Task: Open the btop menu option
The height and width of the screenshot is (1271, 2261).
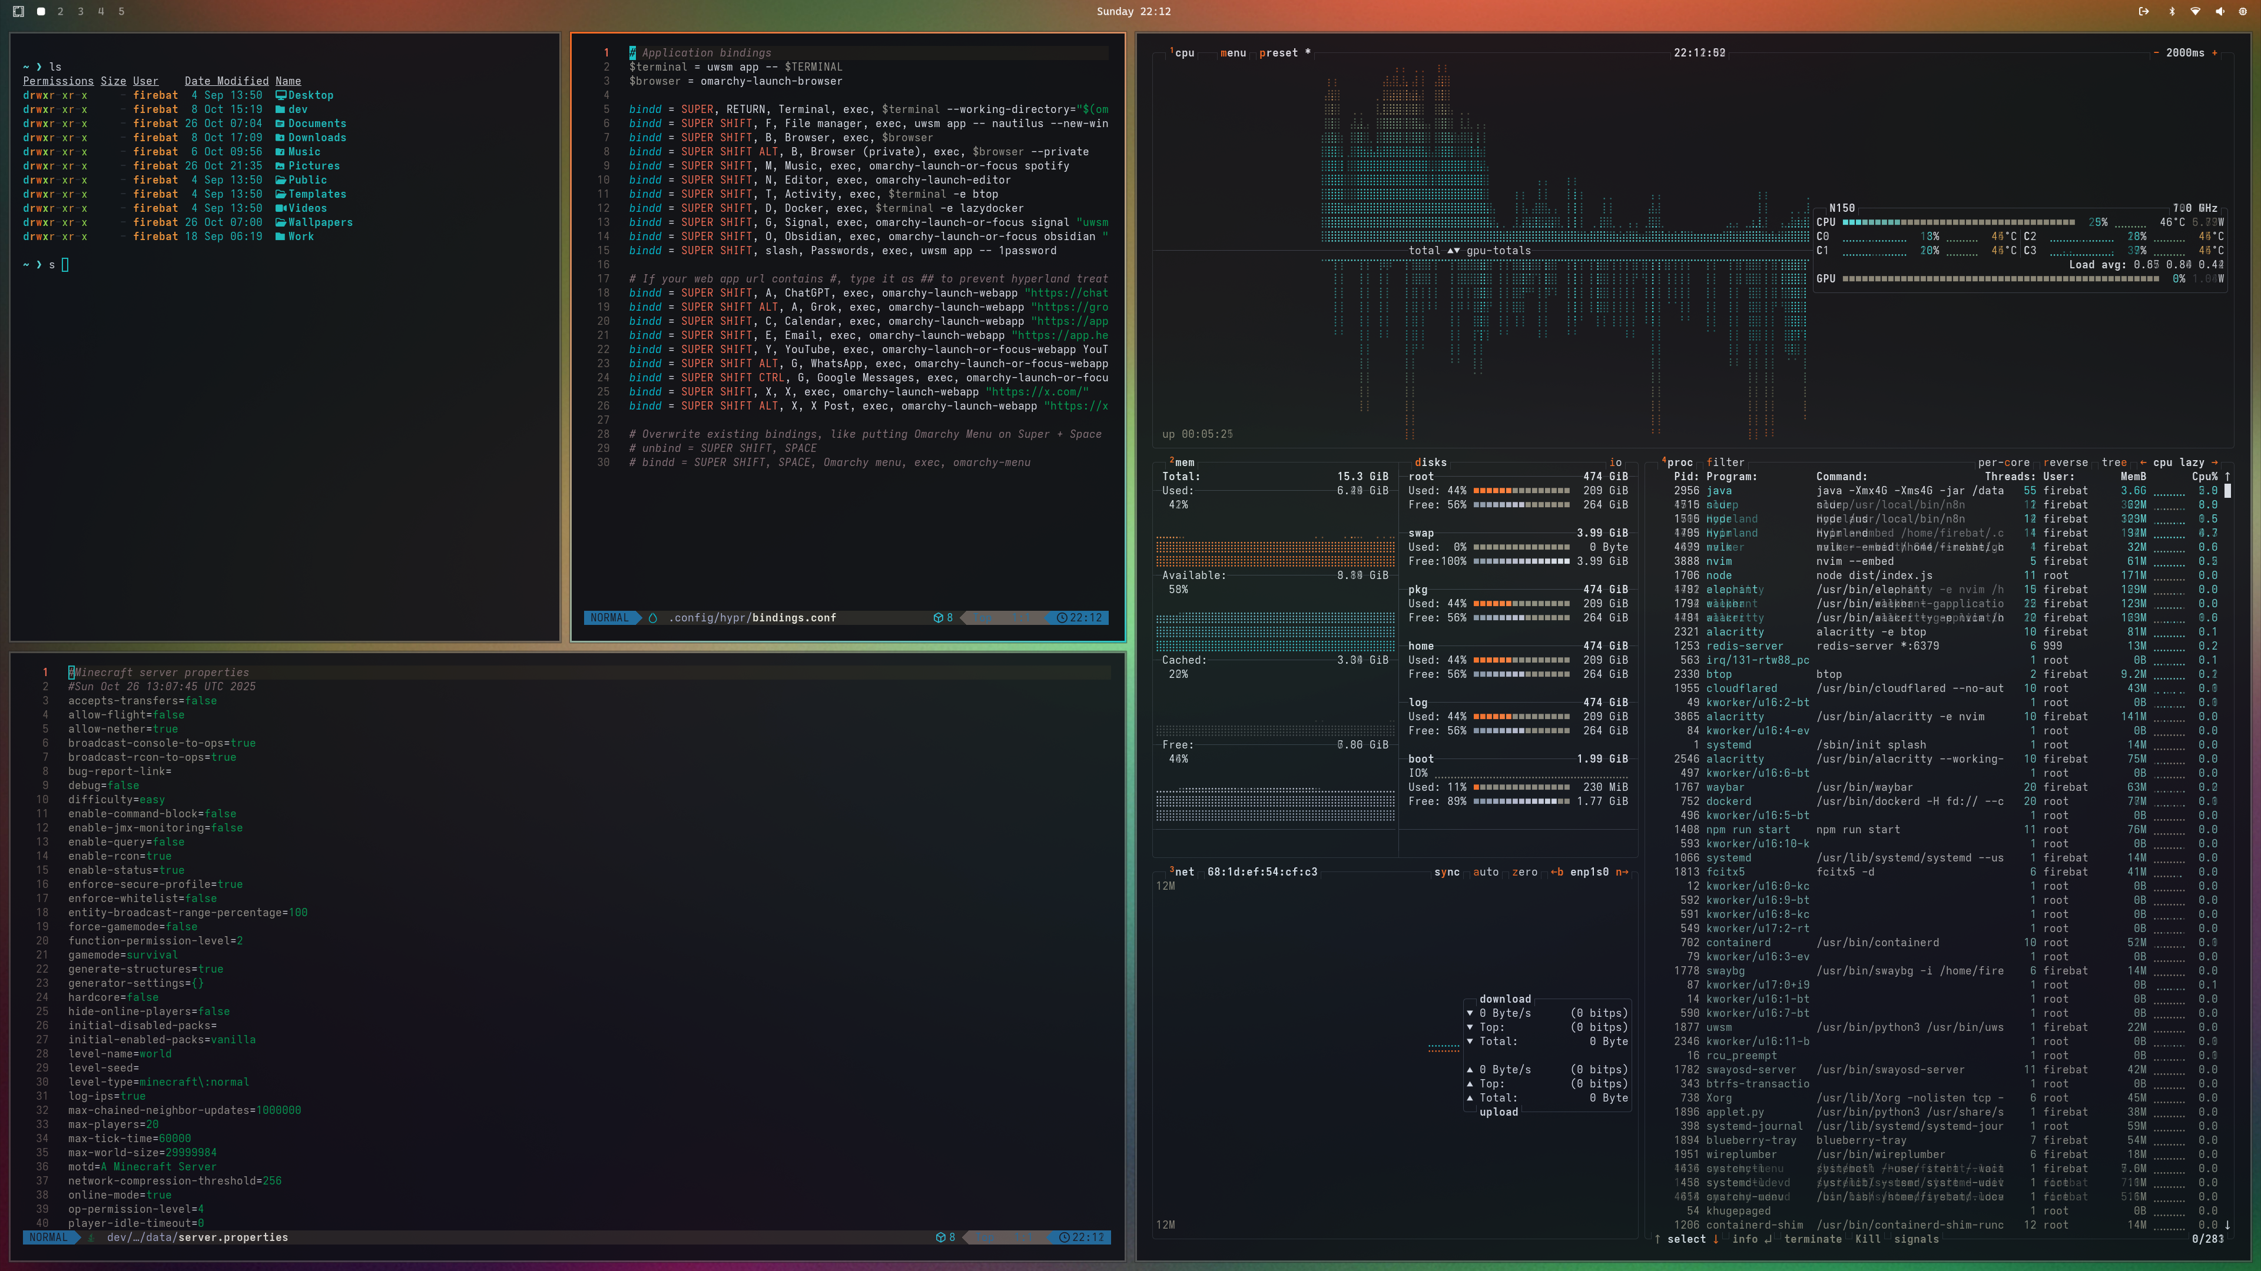Action: 1232,52
